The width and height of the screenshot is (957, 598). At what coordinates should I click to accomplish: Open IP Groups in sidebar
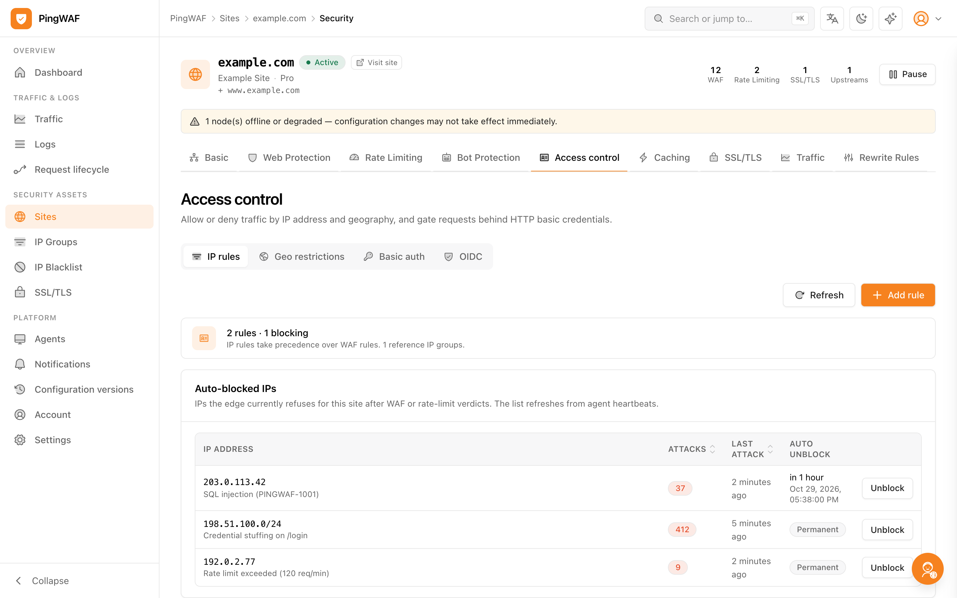pyautogui.click(x=79, y=242)
